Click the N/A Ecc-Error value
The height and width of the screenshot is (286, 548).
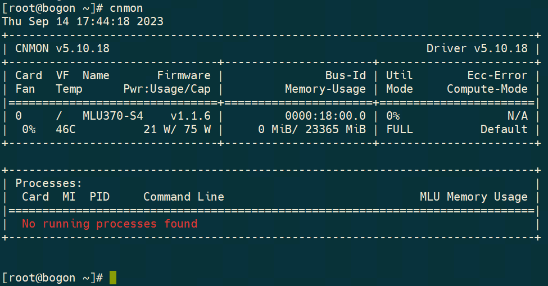[517, 116]
